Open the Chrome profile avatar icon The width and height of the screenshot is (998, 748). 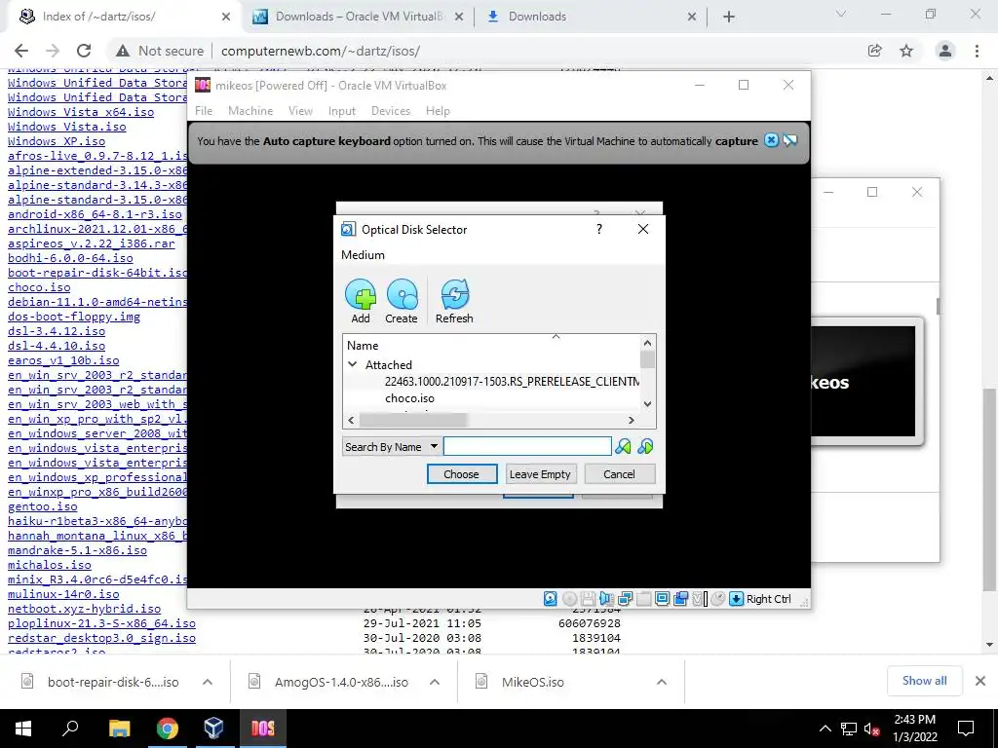(x=945, y=51)
